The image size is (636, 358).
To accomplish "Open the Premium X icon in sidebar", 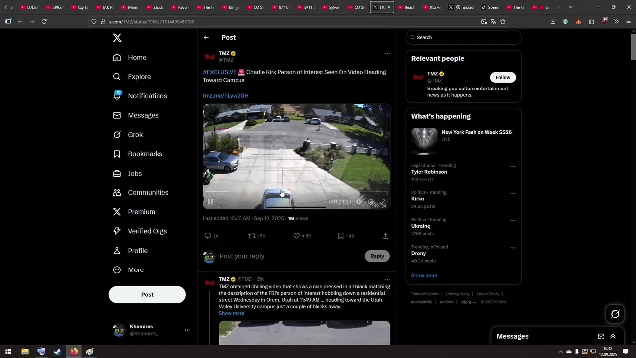I will (117, 212).
